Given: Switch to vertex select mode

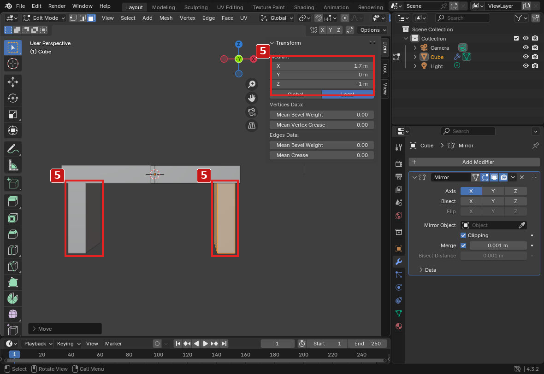Looking at the screenshot, I should pos(73,18).
